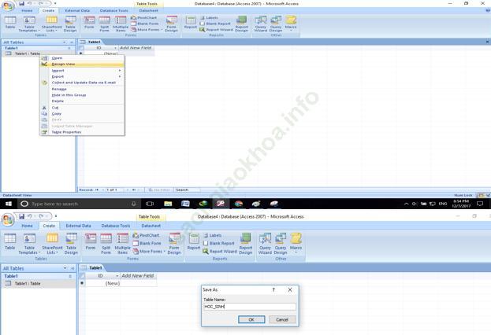Screen dimensions: 491x335
Task: Open the More Forms dropdown in the upper window
Action: click(x=147, y=30)
